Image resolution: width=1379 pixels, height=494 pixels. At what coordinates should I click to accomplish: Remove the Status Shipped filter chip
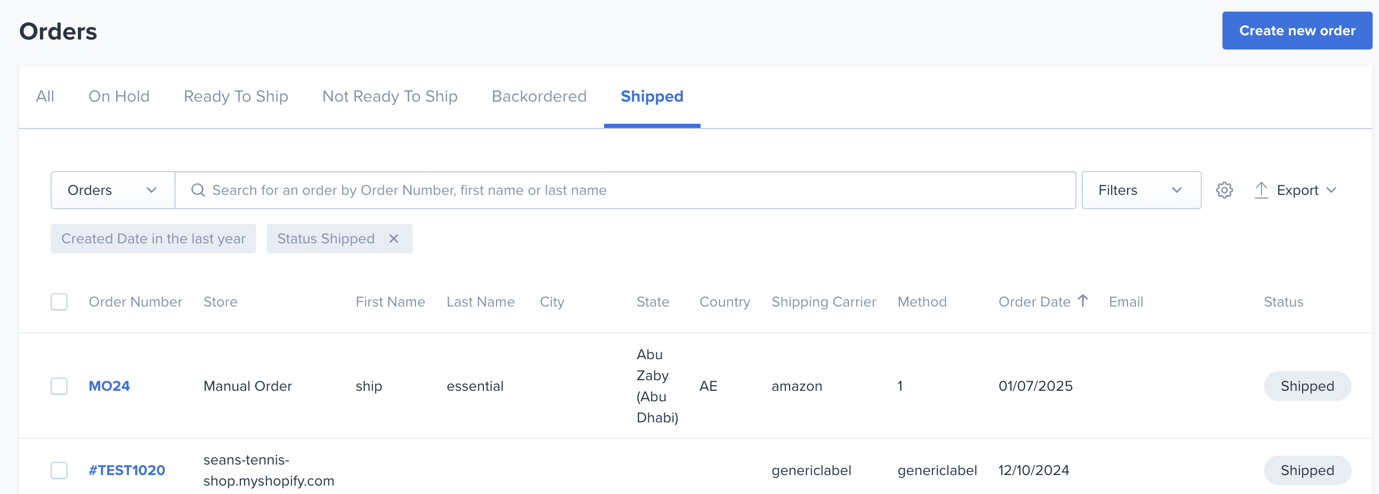click(393, 239)
